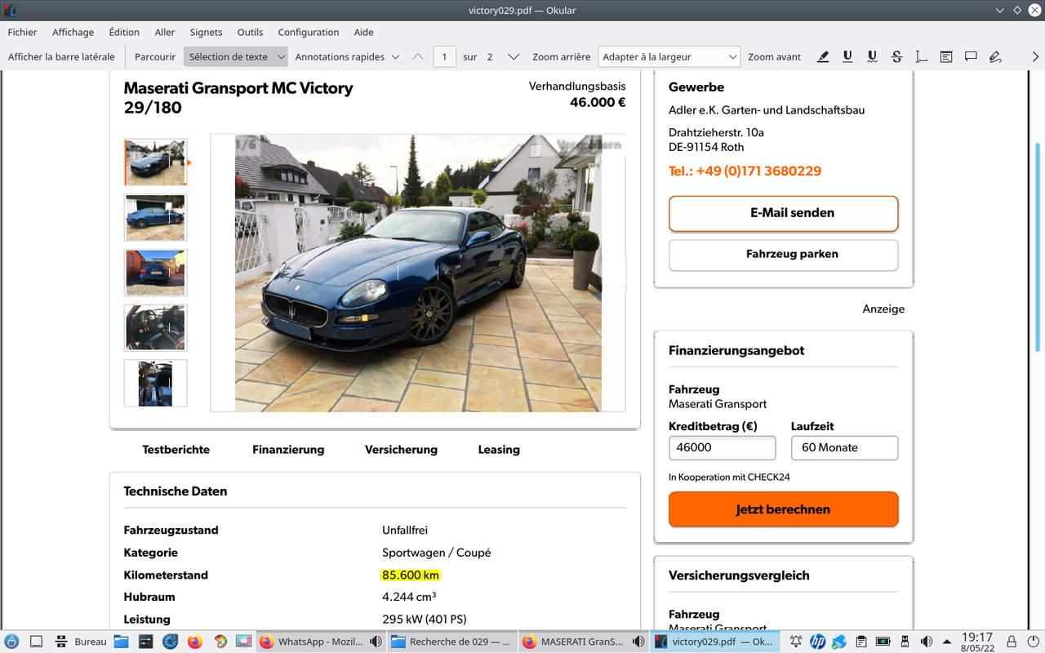Select the inline note annotation tool
Viewport: 1045px width, 653px height.
[x=946, y=57]
